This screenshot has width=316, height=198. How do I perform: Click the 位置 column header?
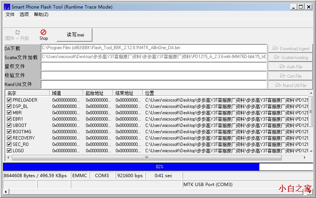click(225, 93)
